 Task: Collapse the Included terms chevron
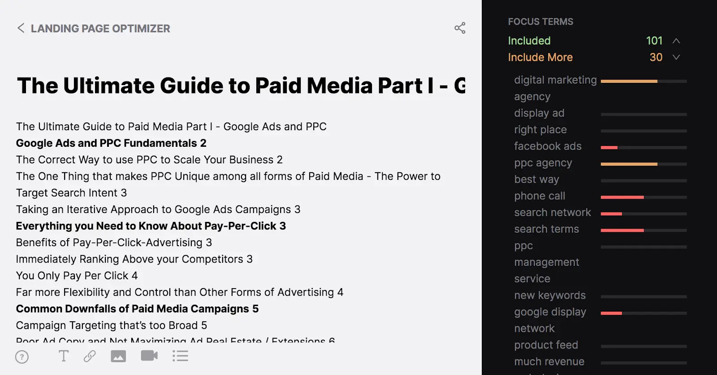pos(676,41)
